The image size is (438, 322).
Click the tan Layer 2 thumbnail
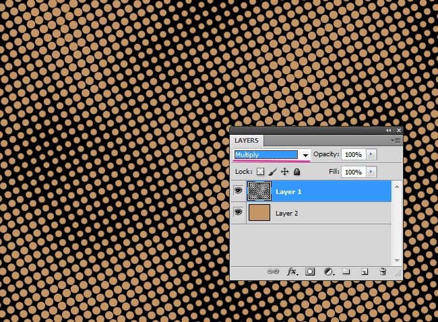[259, 213]
